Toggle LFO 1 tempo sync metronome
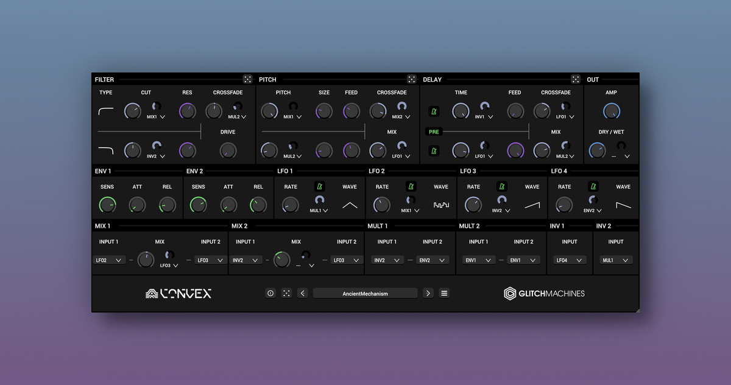731x385 pixels. 319,186
